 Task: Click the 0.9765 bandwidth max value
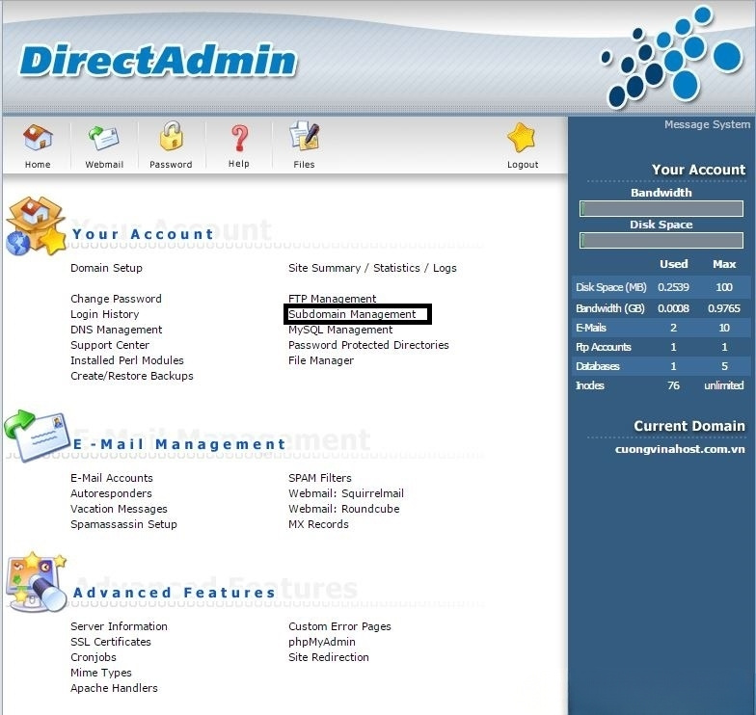723,308
